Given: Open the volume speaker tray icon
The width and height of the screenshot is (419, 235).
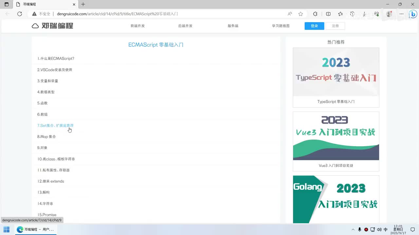Looking at the screenshot, I should (x=379, y=229).
